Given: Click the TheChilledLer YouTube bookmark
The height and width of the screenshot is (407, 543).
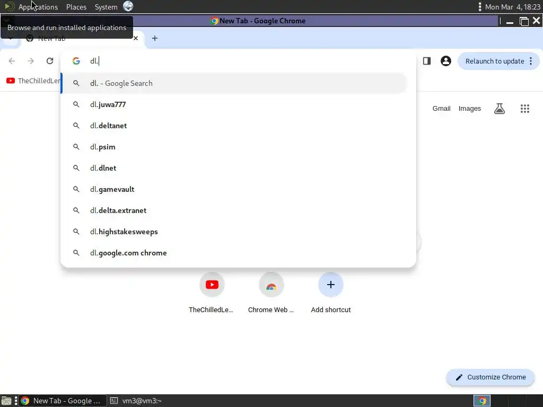Looking at the screenshot, I should pyautogui.click(x=33, y=81).
